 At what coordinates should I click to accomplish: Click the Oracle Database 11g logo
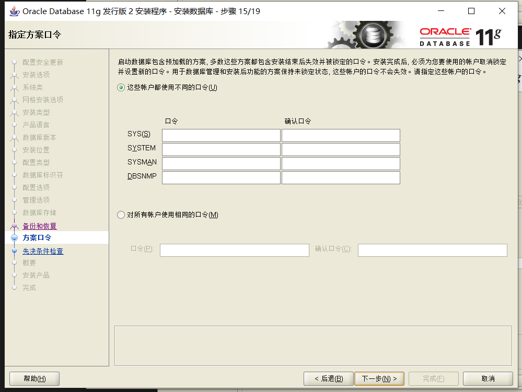[460, 37]
